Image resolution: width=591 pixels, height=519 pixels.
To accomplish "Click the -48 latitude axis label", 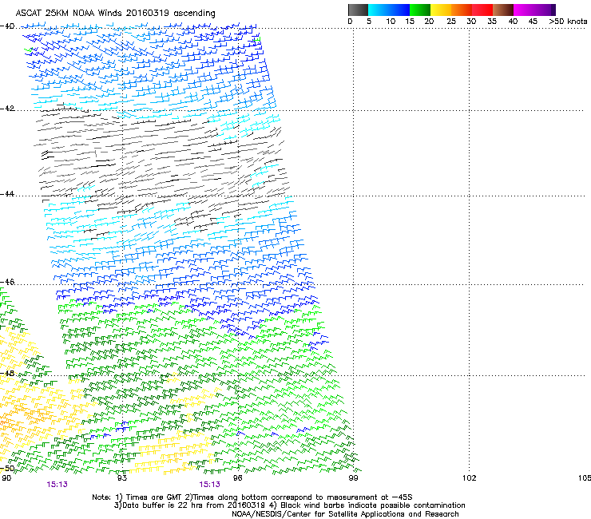I will 7,373.
